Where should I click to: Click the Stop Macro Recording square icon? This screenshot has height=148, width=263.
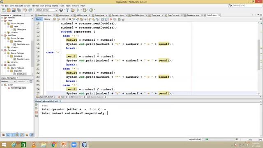(115, 19)
